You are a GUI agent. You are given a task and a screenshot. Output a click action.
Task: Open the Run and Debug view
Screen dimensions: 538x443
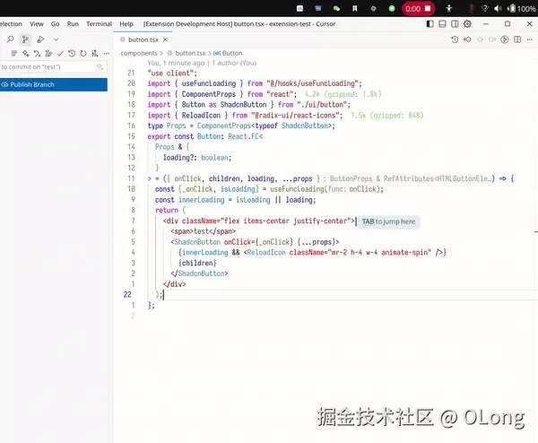point(40,39)
